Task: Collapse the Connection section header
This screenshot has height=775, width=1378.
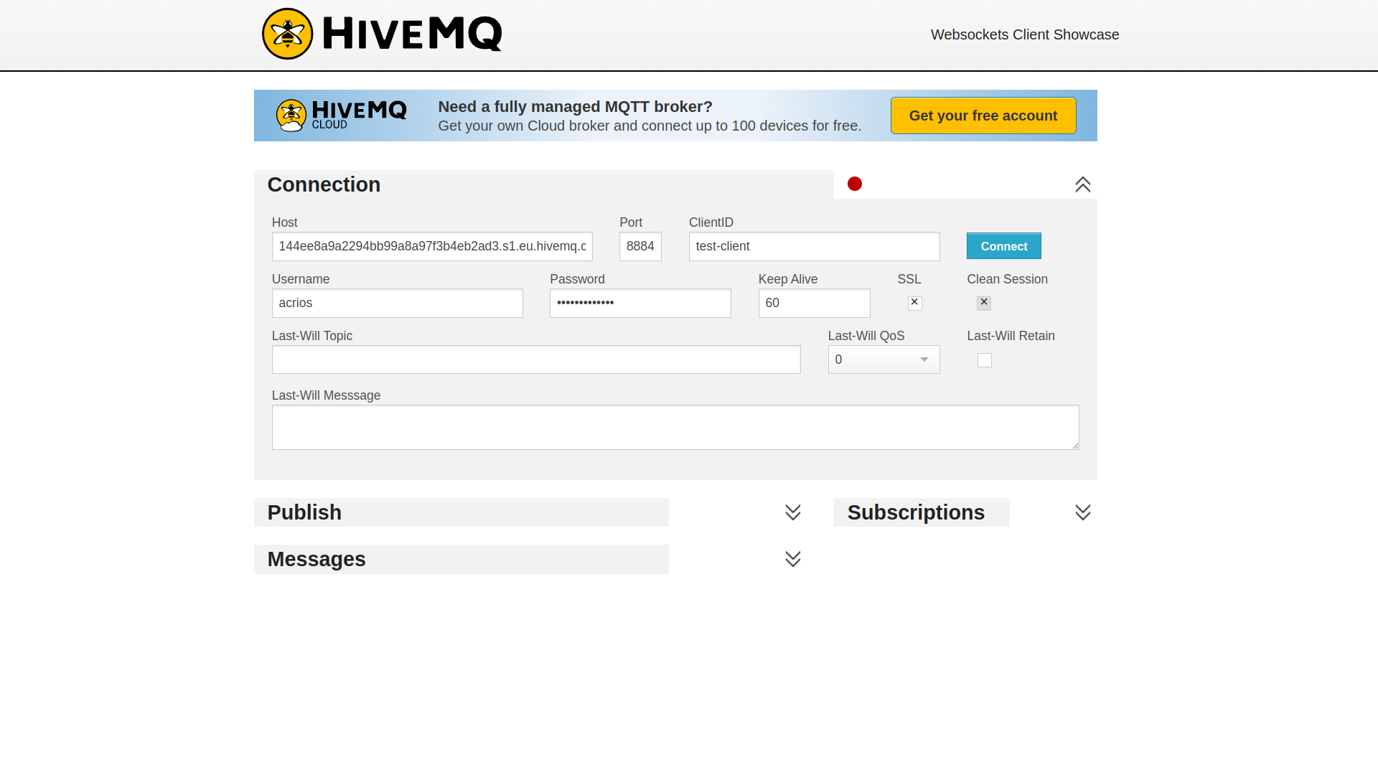Action: point(324,184)
